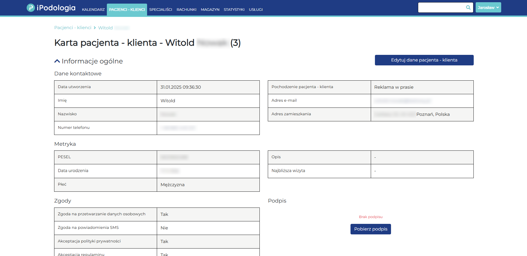The height and width of the screenshot is (256, 527).
Task: Open the Rachunki tab
Action: (x=186, y=9)
